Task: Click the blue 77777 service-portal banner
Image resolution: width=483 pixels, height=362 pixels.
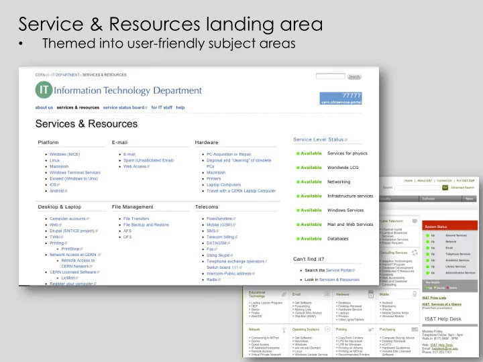Action: point(341,98)
